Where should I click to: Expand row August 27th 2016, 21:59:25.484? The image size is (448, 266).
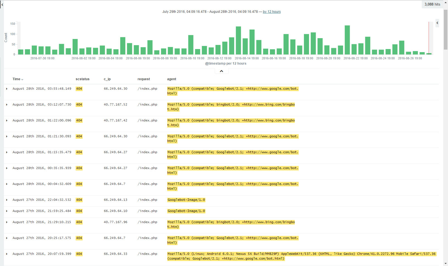pos(7,211)
